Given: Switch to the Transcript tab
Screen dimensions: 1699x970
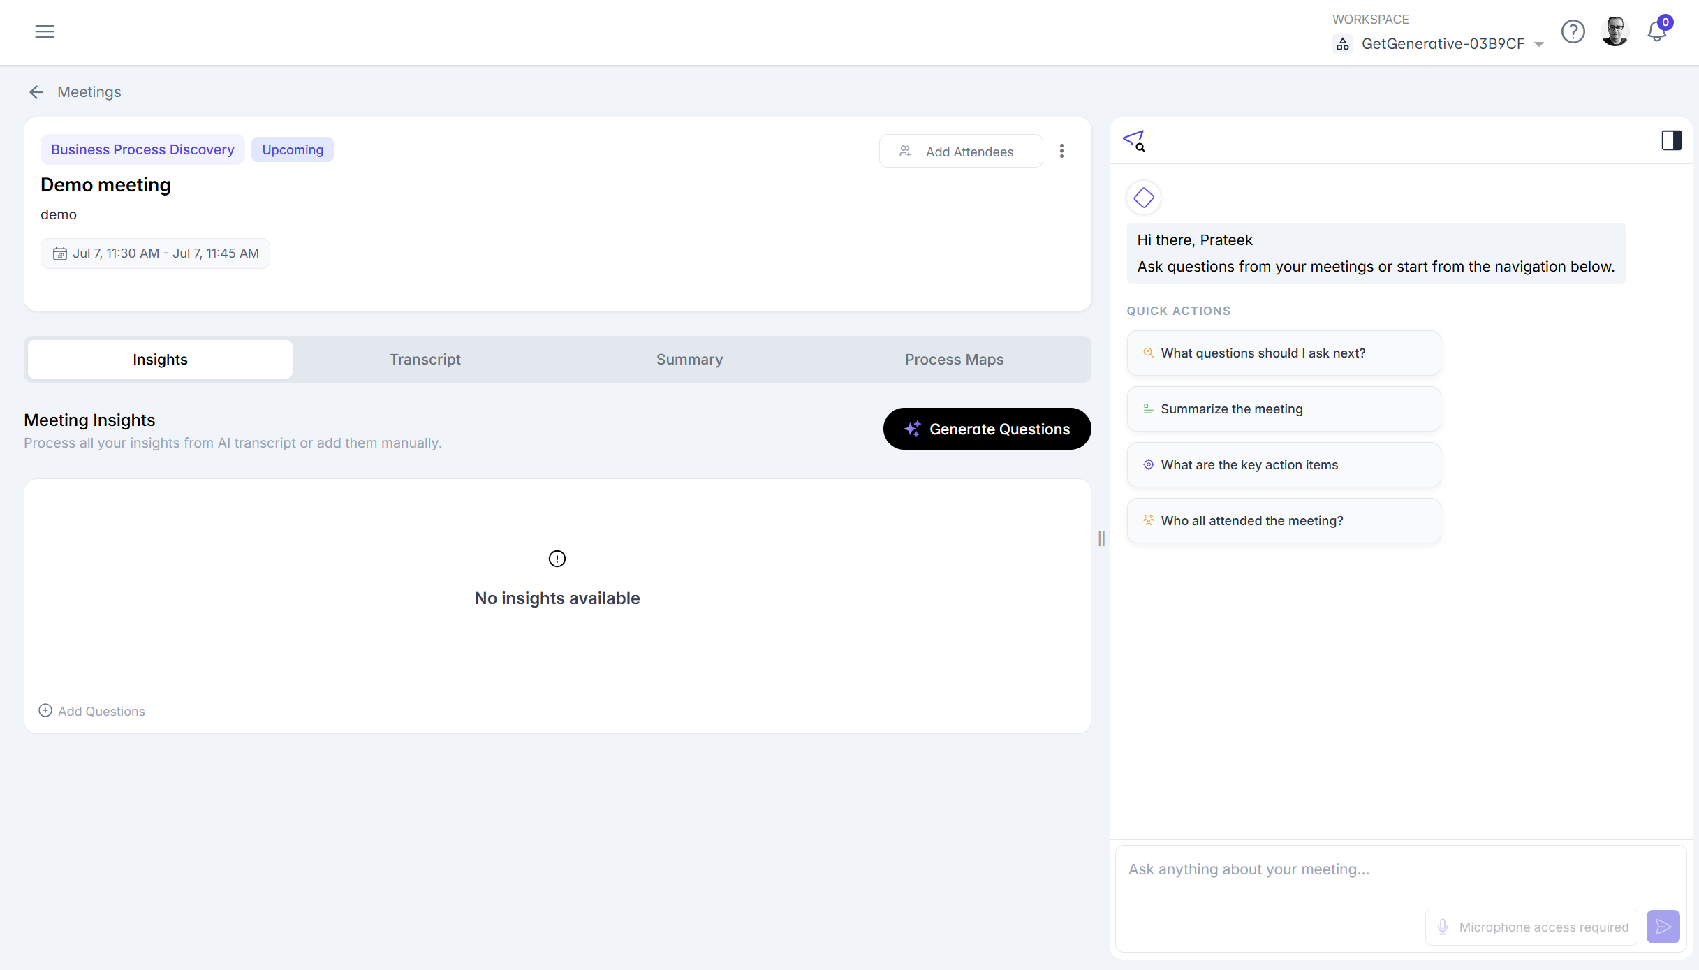Looking at the screenshot, I should pos(425,360).
